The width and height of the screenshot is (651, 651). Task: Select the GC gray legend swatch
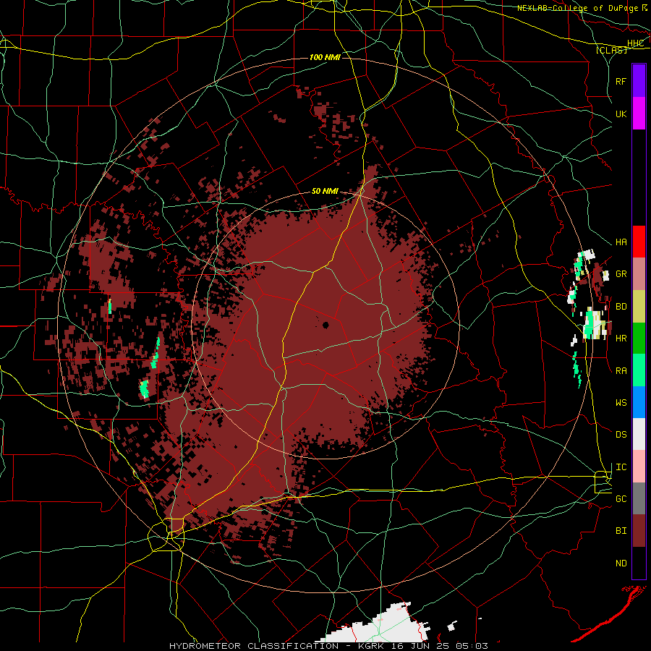(639, 498)
